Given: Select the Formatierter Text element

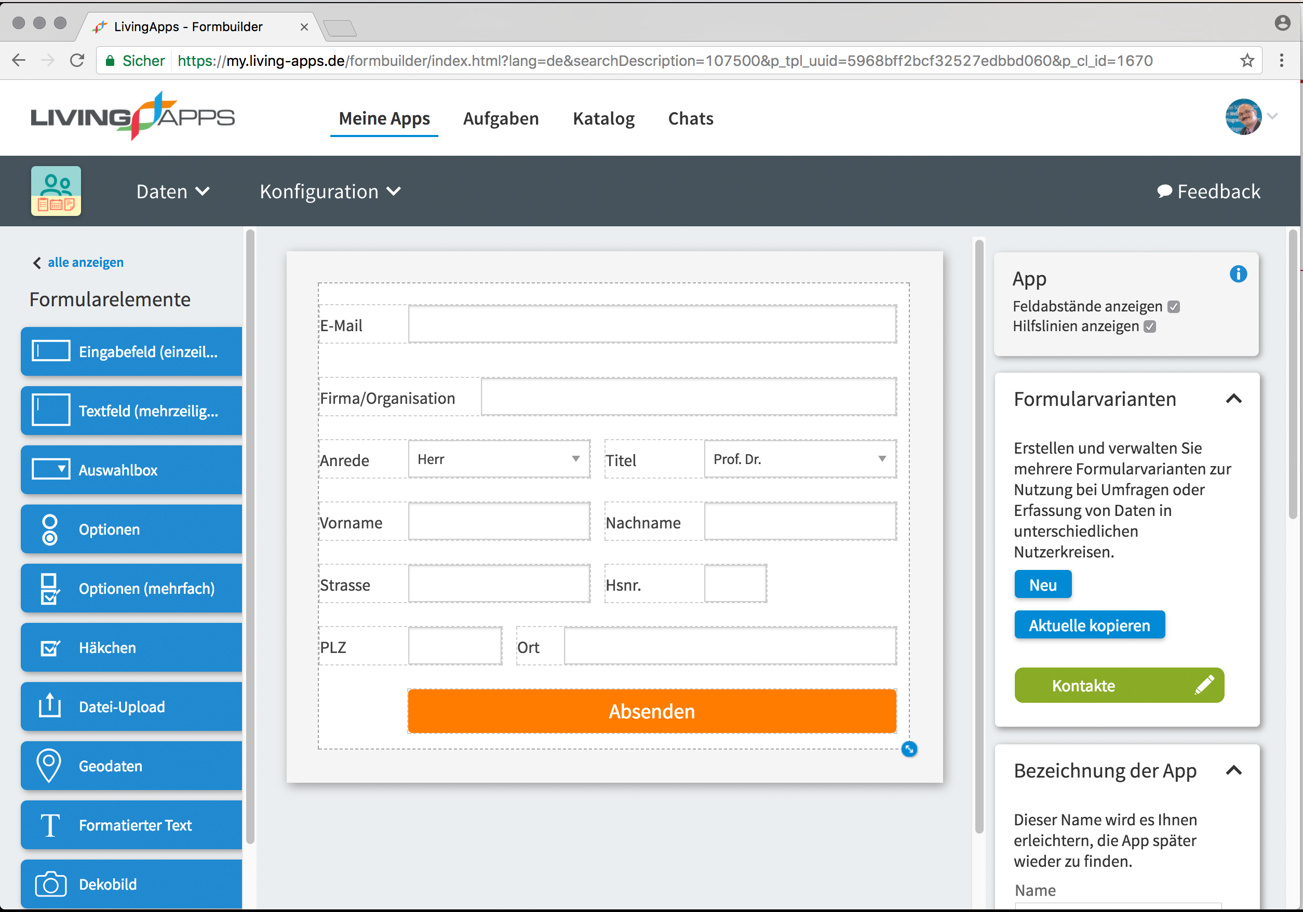Looking at the screenshot, I should click(x=132, y=825).
